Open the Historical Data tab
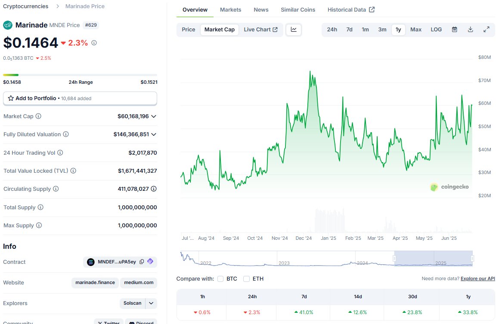Image resolution: width=499 pixels, height=324 pixels. tap(351, 10)
